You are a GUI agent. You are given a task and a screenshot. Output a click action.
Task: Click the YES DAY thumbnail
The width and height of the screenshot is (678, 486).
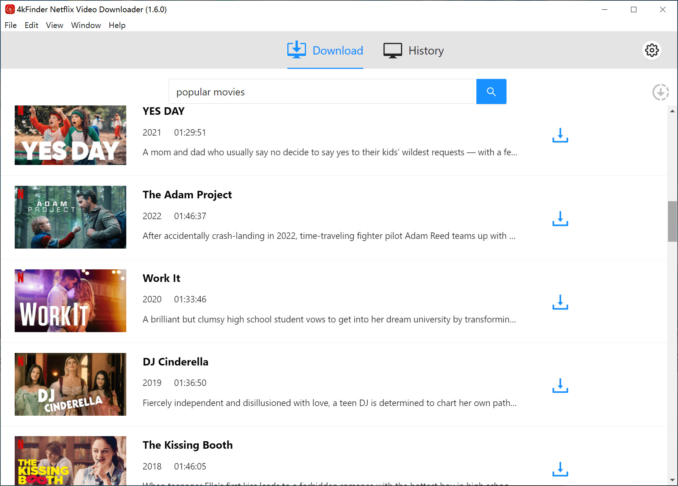click(70, 135)
